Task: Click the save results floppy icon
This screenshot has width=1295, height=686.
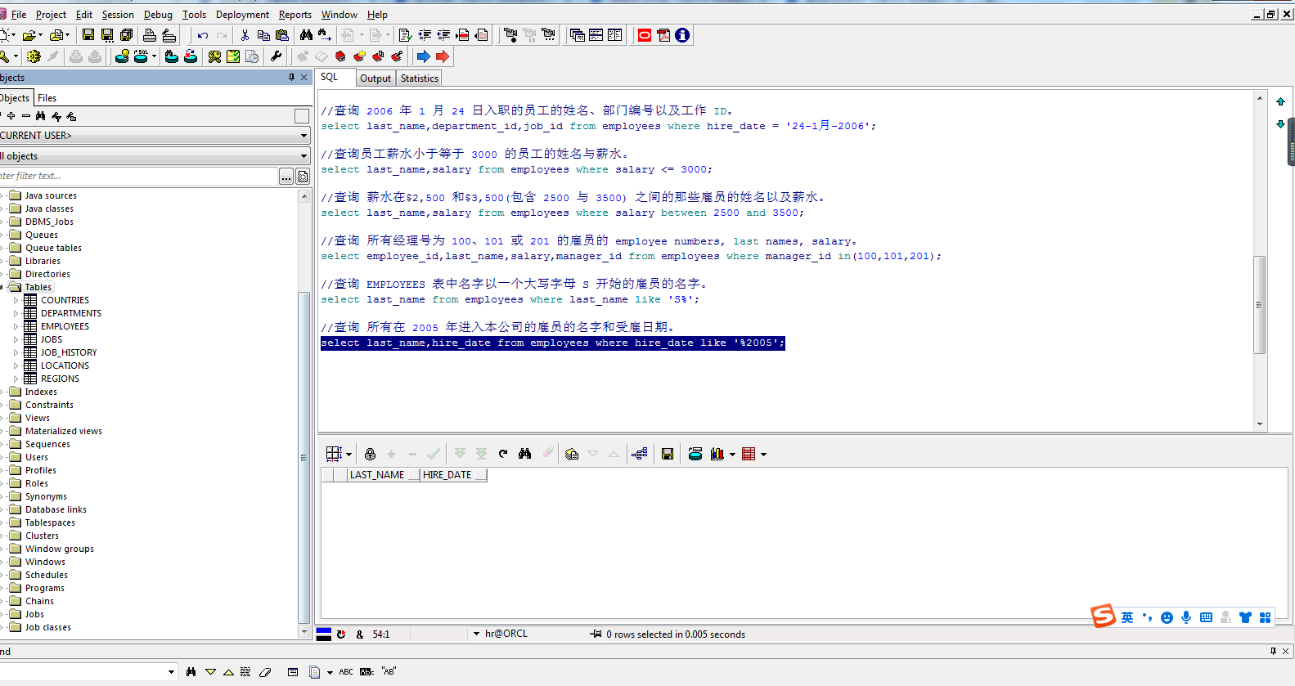Action: (668, 454)
